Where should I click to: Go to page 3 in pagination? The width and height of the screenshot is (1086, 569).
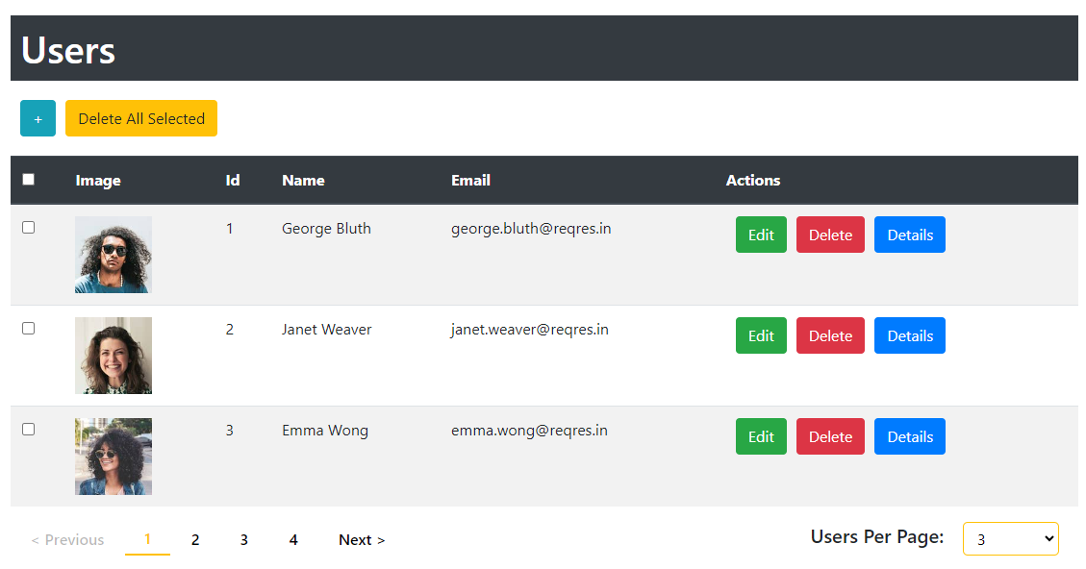[x=244, y=540]
